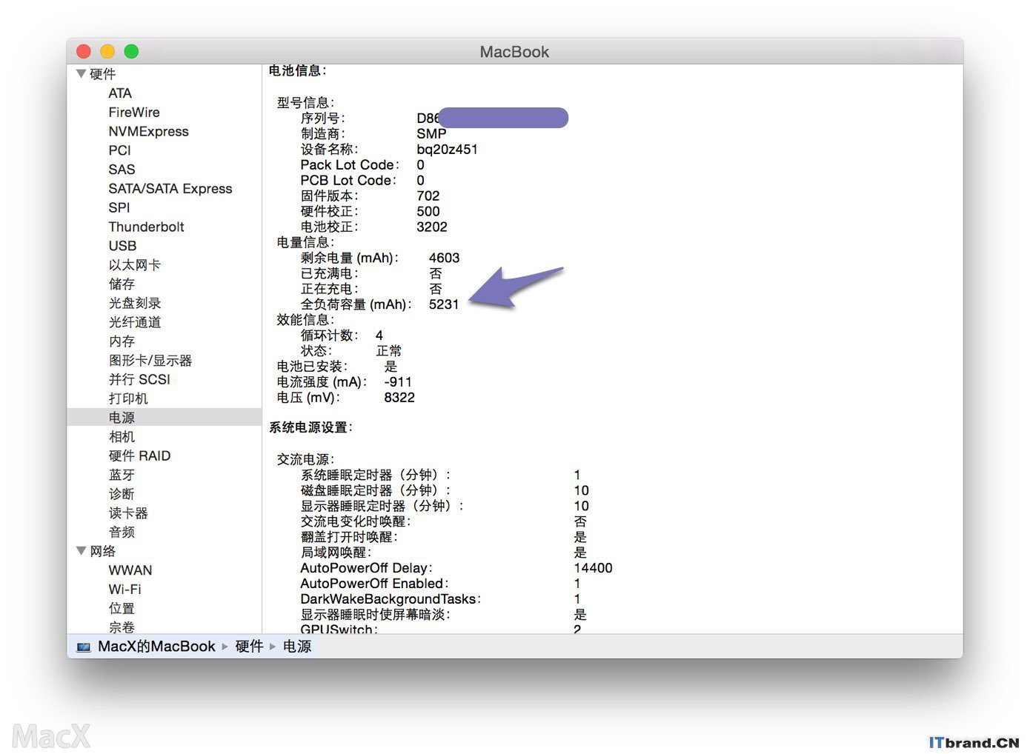Click the 硬件校正 value 500
Viewport: 1030px width, 754px height.
(x=428, y=212)
